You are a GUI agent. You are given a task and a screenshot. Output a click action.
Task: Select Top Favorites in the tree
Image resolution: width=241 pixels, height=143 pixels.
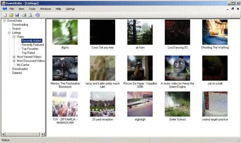pos(30,49)
